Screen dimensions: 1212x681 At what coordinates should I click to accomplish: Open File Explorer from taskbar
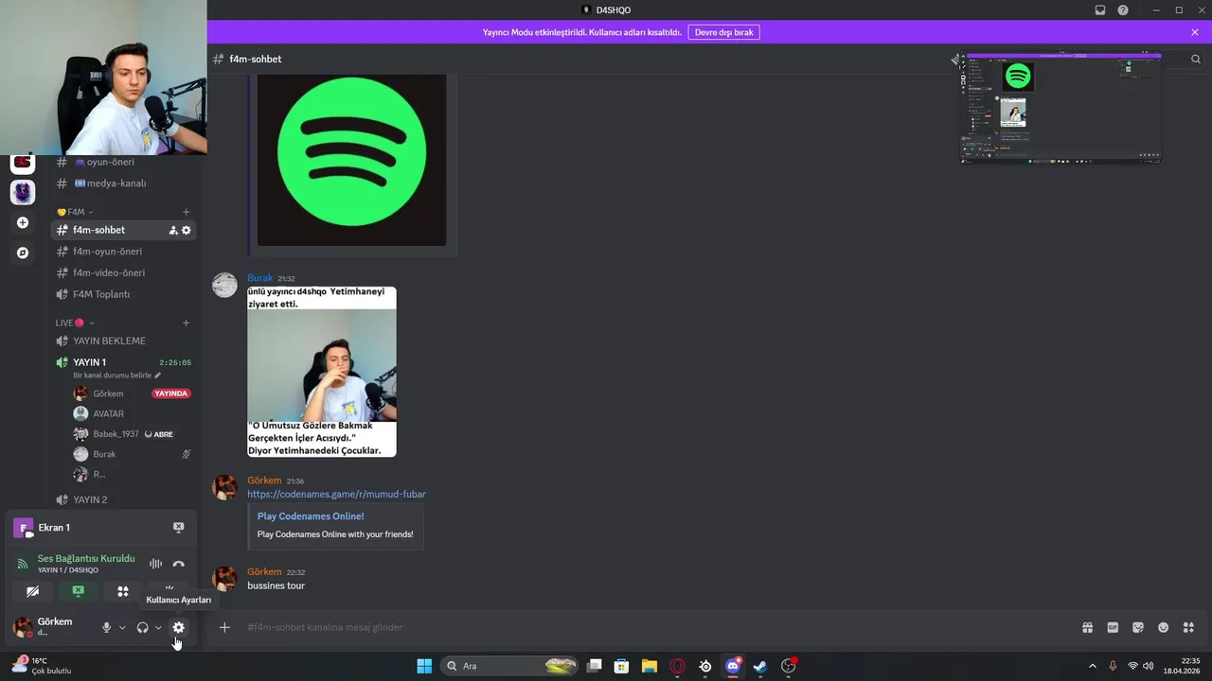click(x=650, y=666)
